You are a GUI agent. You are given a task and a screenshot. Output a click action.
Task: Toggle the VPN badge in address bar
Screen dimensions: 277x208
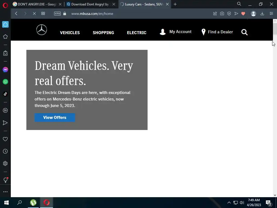coord(57,14)
